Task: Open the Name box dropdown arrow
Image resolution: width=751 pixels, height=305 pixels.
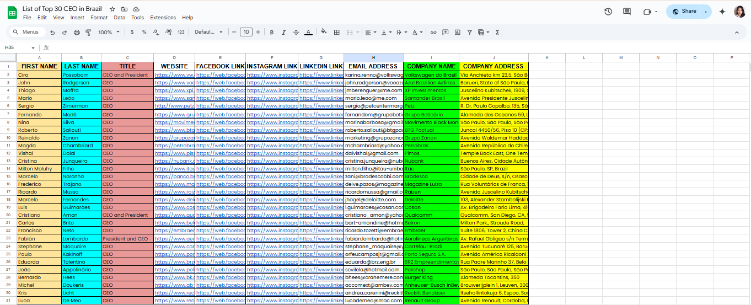Action: 33,48
